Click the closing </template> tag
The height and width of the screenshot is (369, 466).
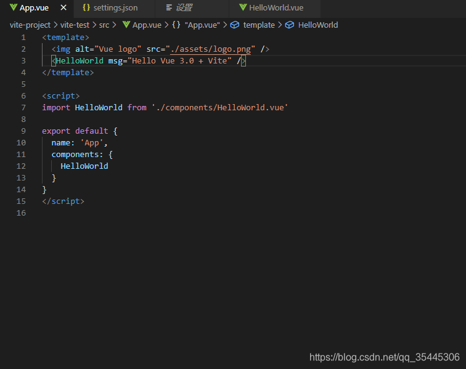point(68,73)
